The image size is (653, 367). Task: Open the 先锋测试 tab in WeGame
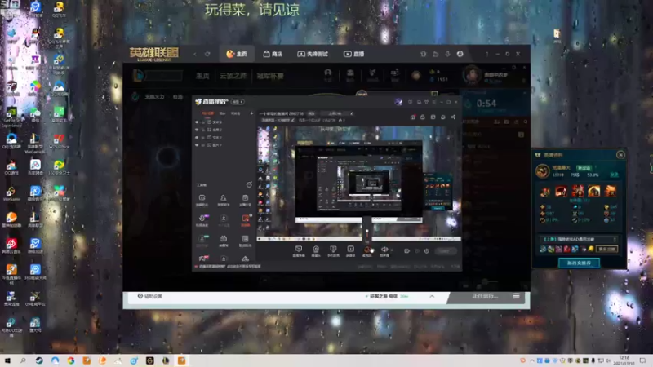313,54
